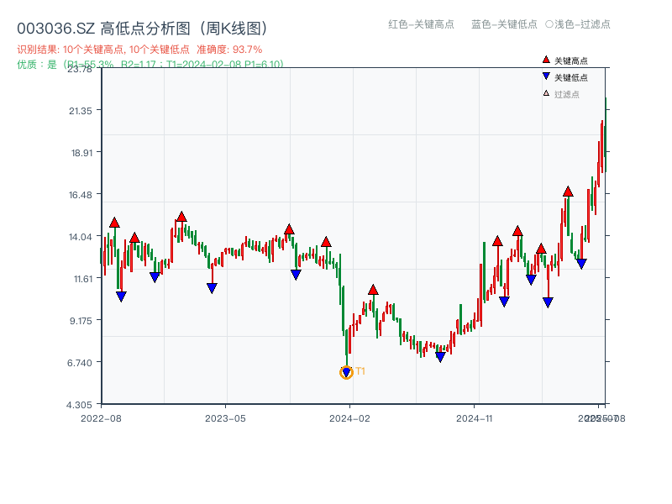Click the 16.48 price axis label
This screenshot has height=504, width=672.
point(81,195)
